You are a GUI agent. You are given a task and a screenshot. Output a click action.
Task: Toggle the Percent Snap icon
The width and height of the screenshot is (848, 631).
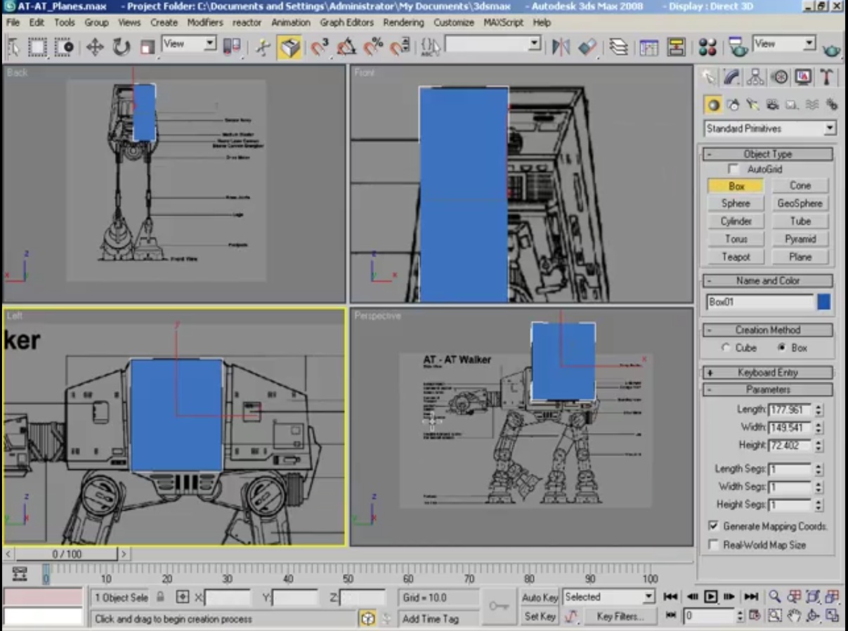[x=373, y=47]
